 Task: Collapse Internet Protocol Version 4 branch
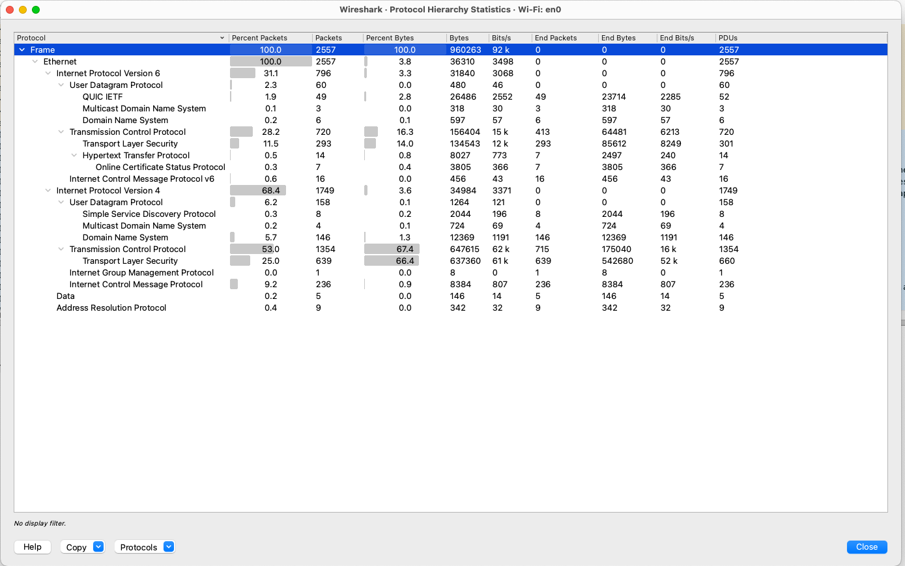point(48,191)
